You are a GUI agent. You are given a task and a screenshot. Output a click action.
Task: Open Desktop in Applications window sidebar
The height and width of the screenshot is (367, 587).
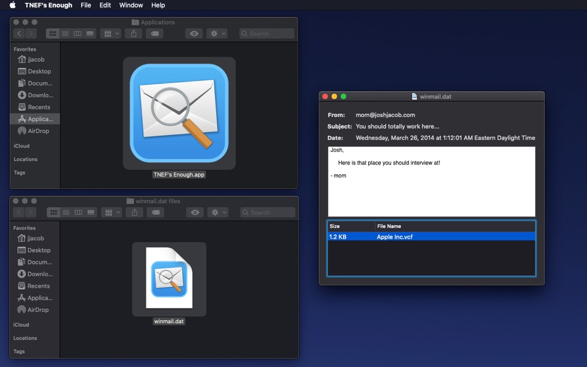click(35, 71)
